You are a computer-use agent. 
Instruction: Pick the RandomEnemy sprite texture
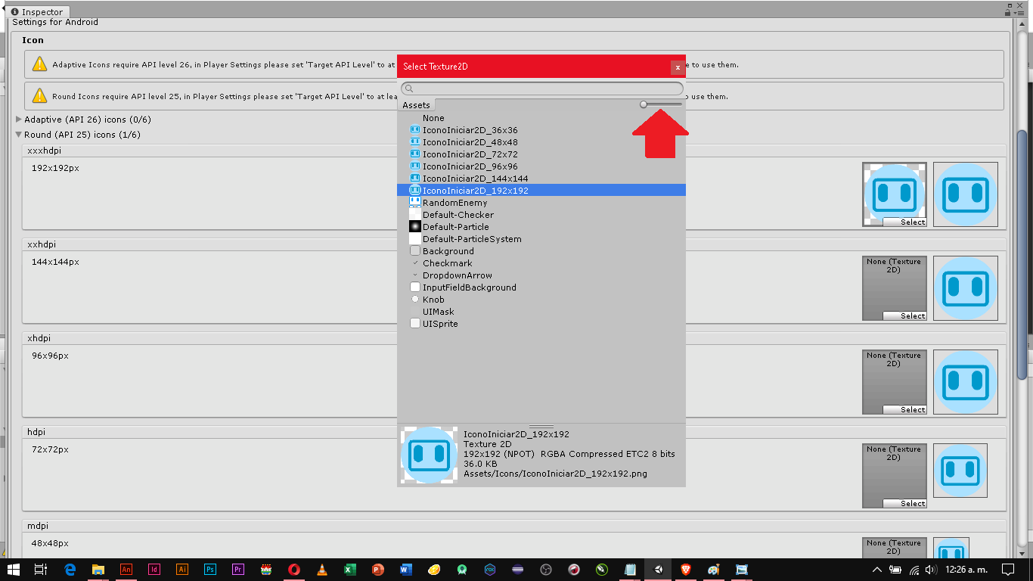454,202
